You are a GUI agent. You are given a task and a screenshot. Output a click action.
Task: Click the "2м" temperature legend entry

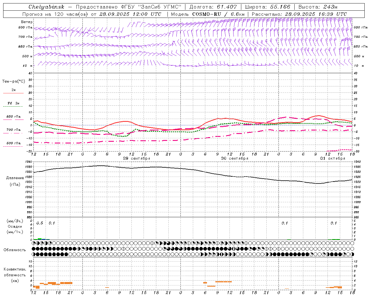14,90
